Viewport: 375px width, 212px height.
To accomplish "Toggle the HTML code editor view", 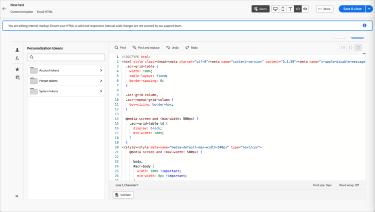I will 297,8.
